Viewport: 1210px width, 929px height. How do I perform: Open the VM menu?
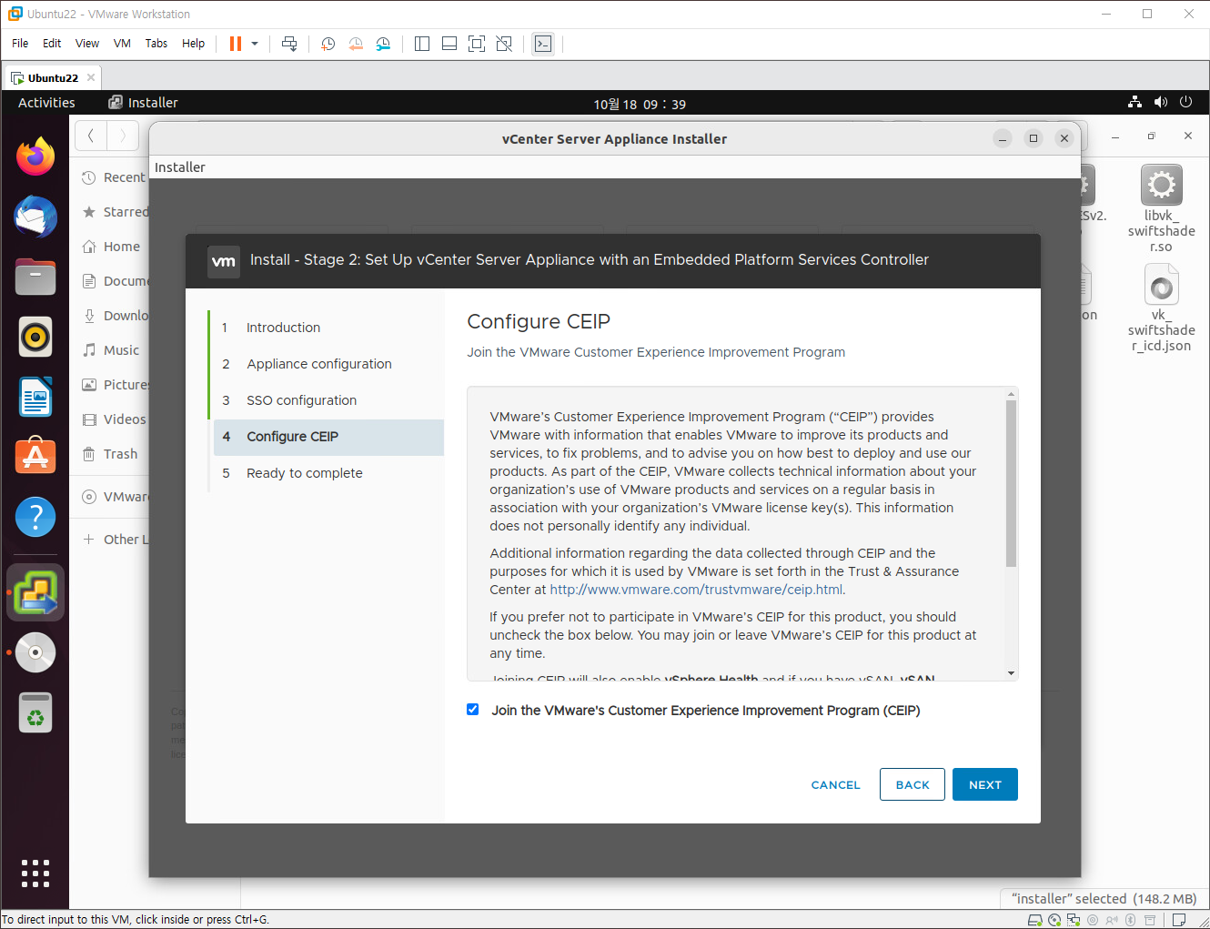pyautogui.click(x=122, y=44)
